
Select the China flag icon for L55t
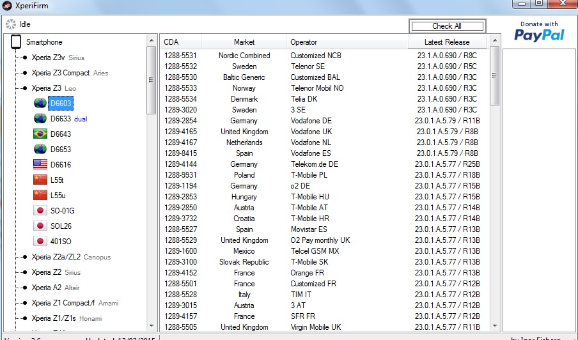[x=40, y=180]
